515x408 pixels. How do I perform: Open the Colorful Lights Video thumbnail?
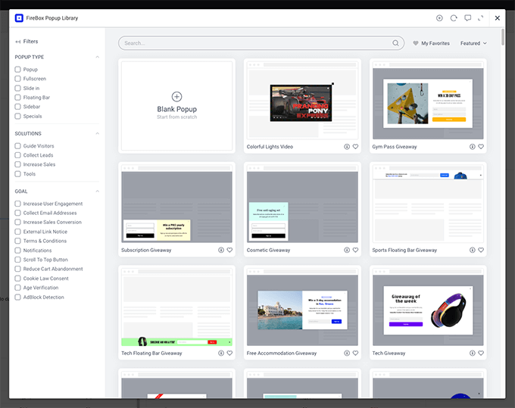pyautogui.click(x=302, y=101)
